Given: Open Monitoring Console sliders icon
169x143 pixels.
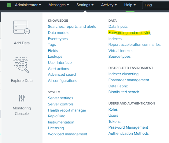Looking at the screenshot, I should click(22, 98).
